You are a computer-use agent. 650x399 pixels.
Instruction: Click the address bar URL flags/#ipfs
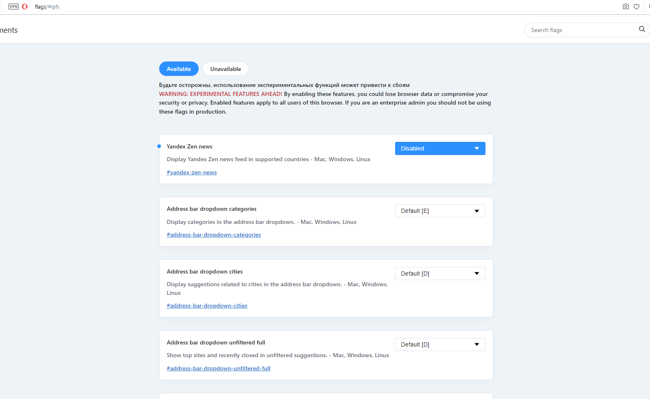[47, 7]
